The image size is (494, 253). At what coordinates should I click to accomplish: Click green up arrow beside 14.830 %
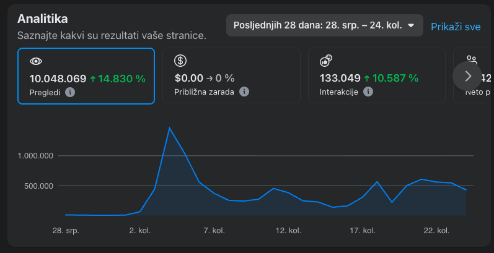point(93,79)
